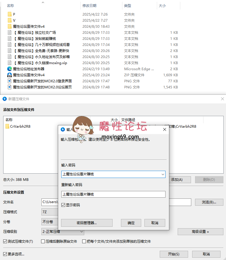The height and width of the screenshot is (260, 226).
Task: Close the 新建压缩文件 window
Action: [223, 99]
